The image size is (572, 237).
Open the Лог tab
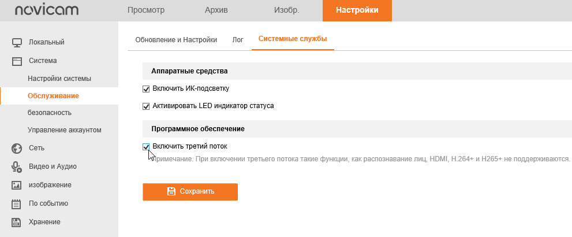tap(238, 40)
